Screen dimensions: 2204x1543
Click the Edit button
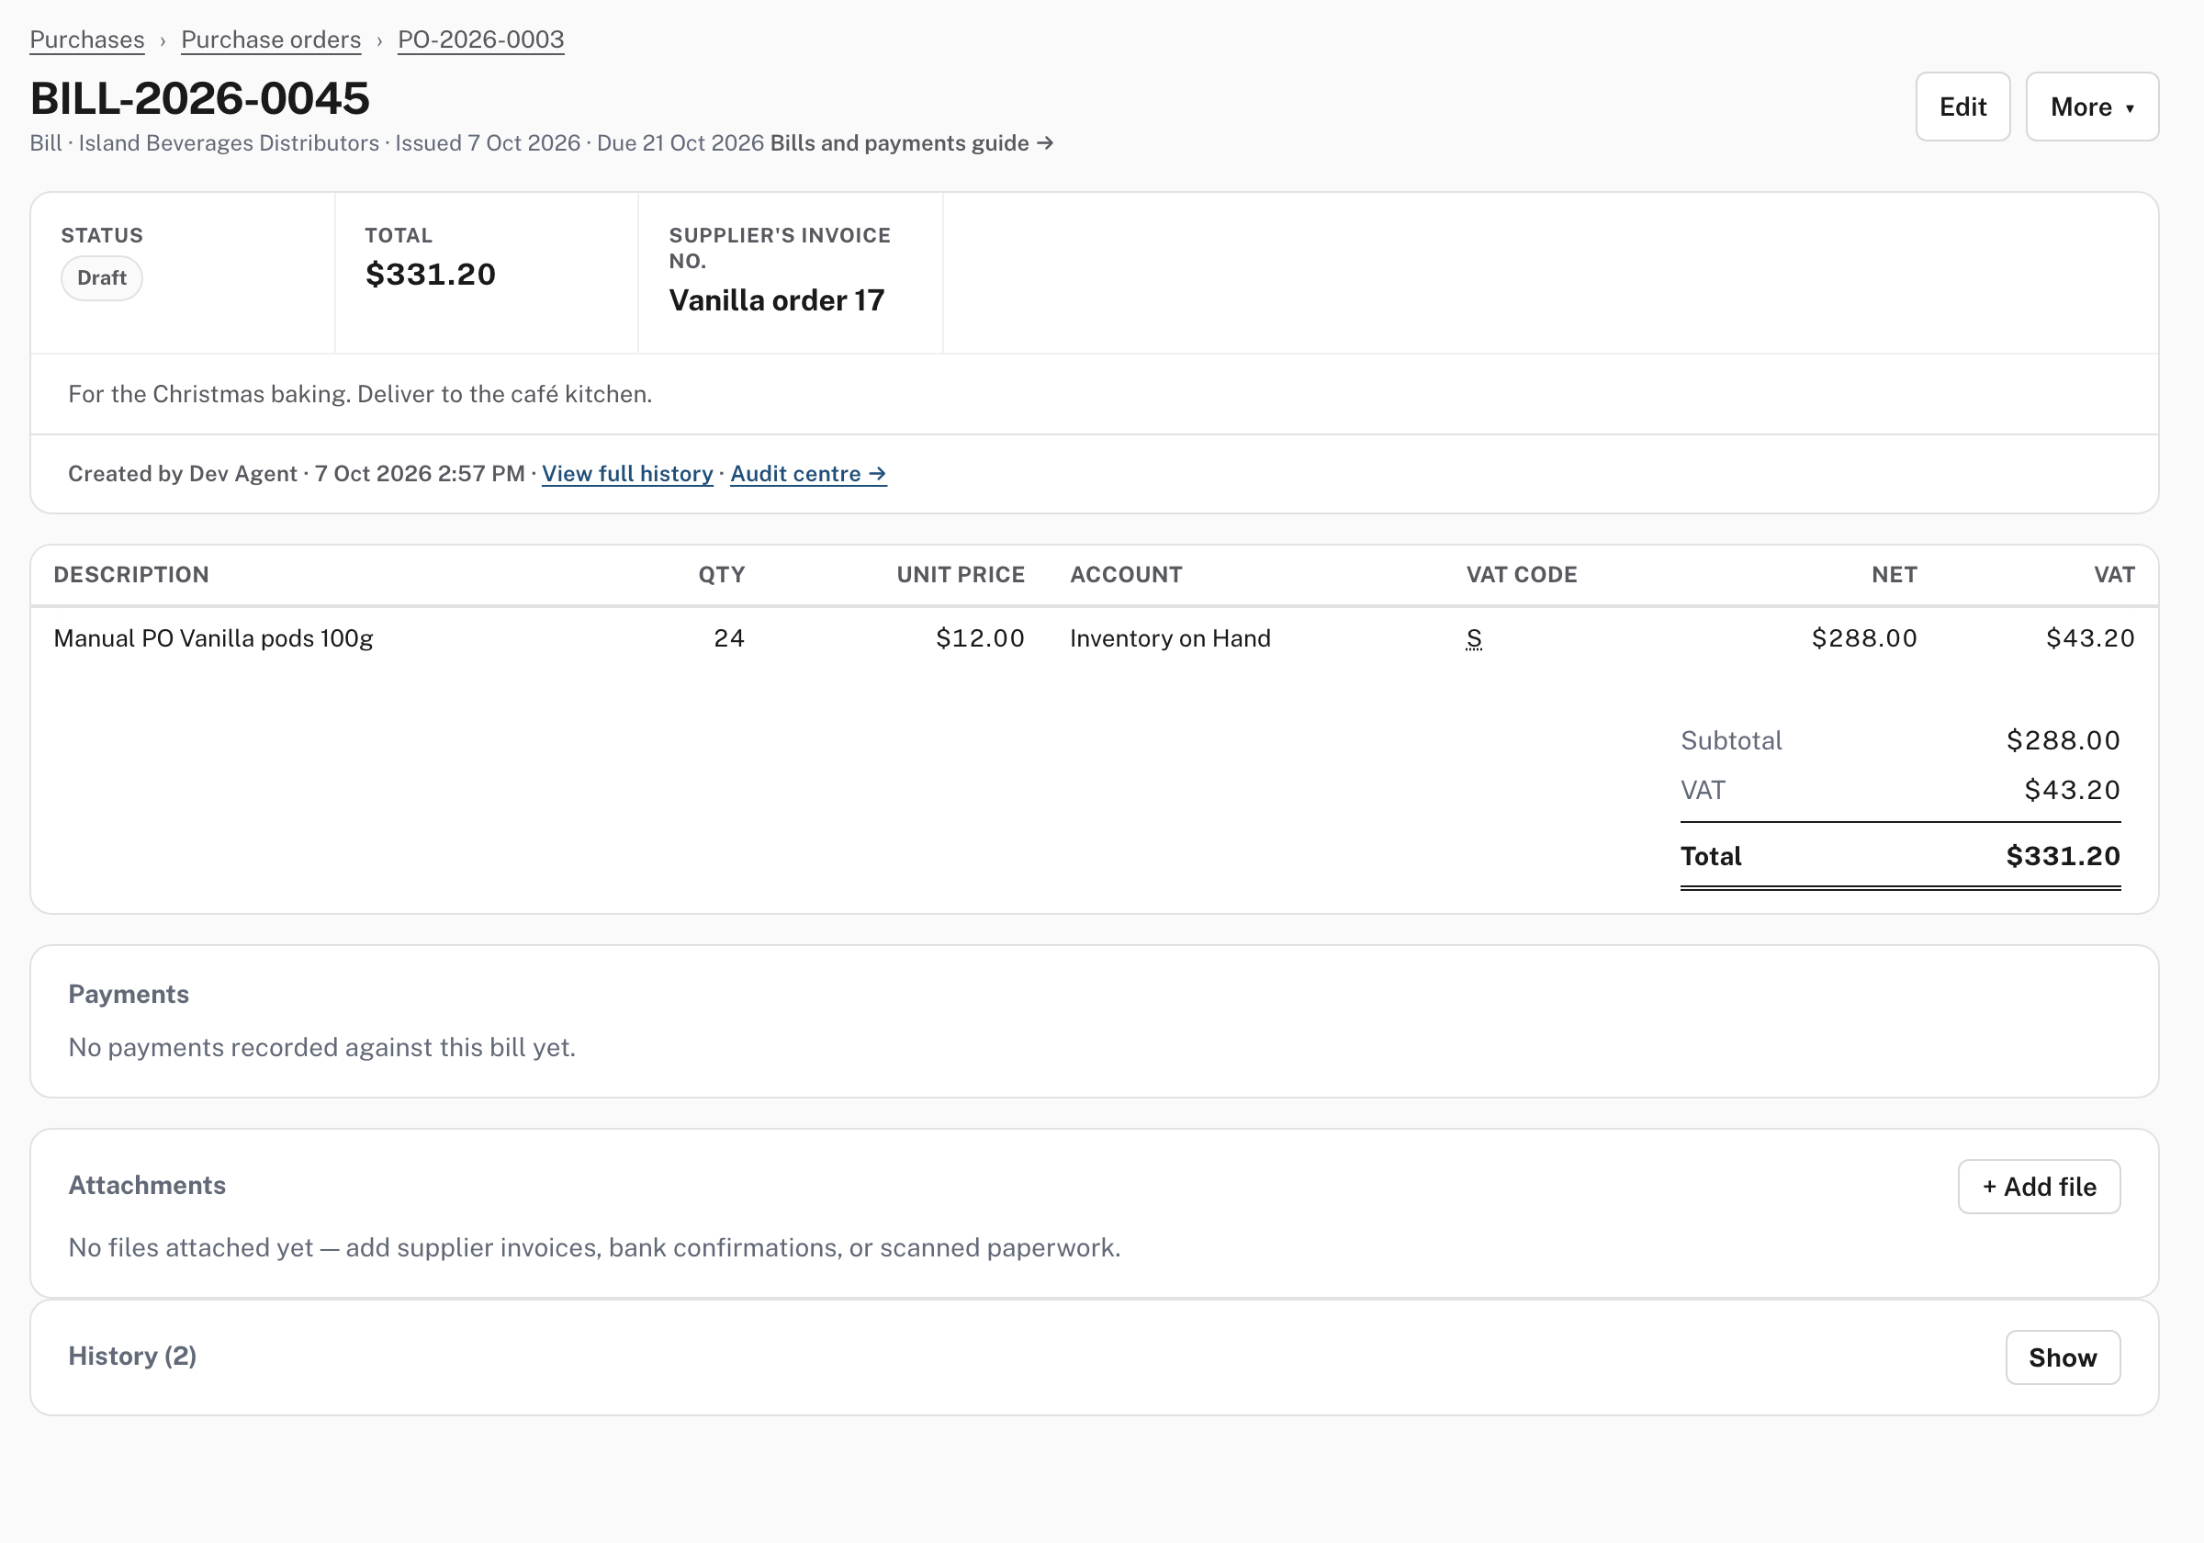pos(1962,107)
